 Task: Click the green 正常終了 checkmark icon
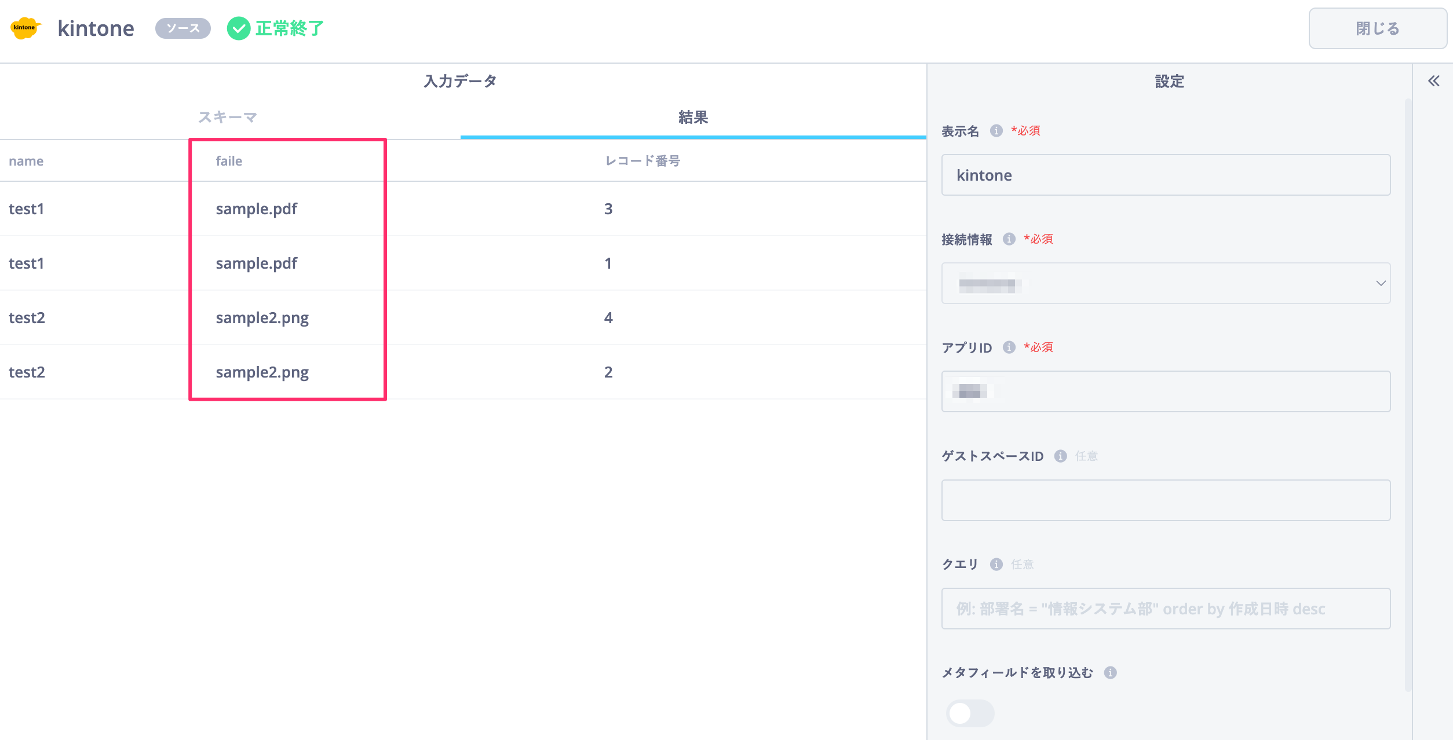pos(238,28)
